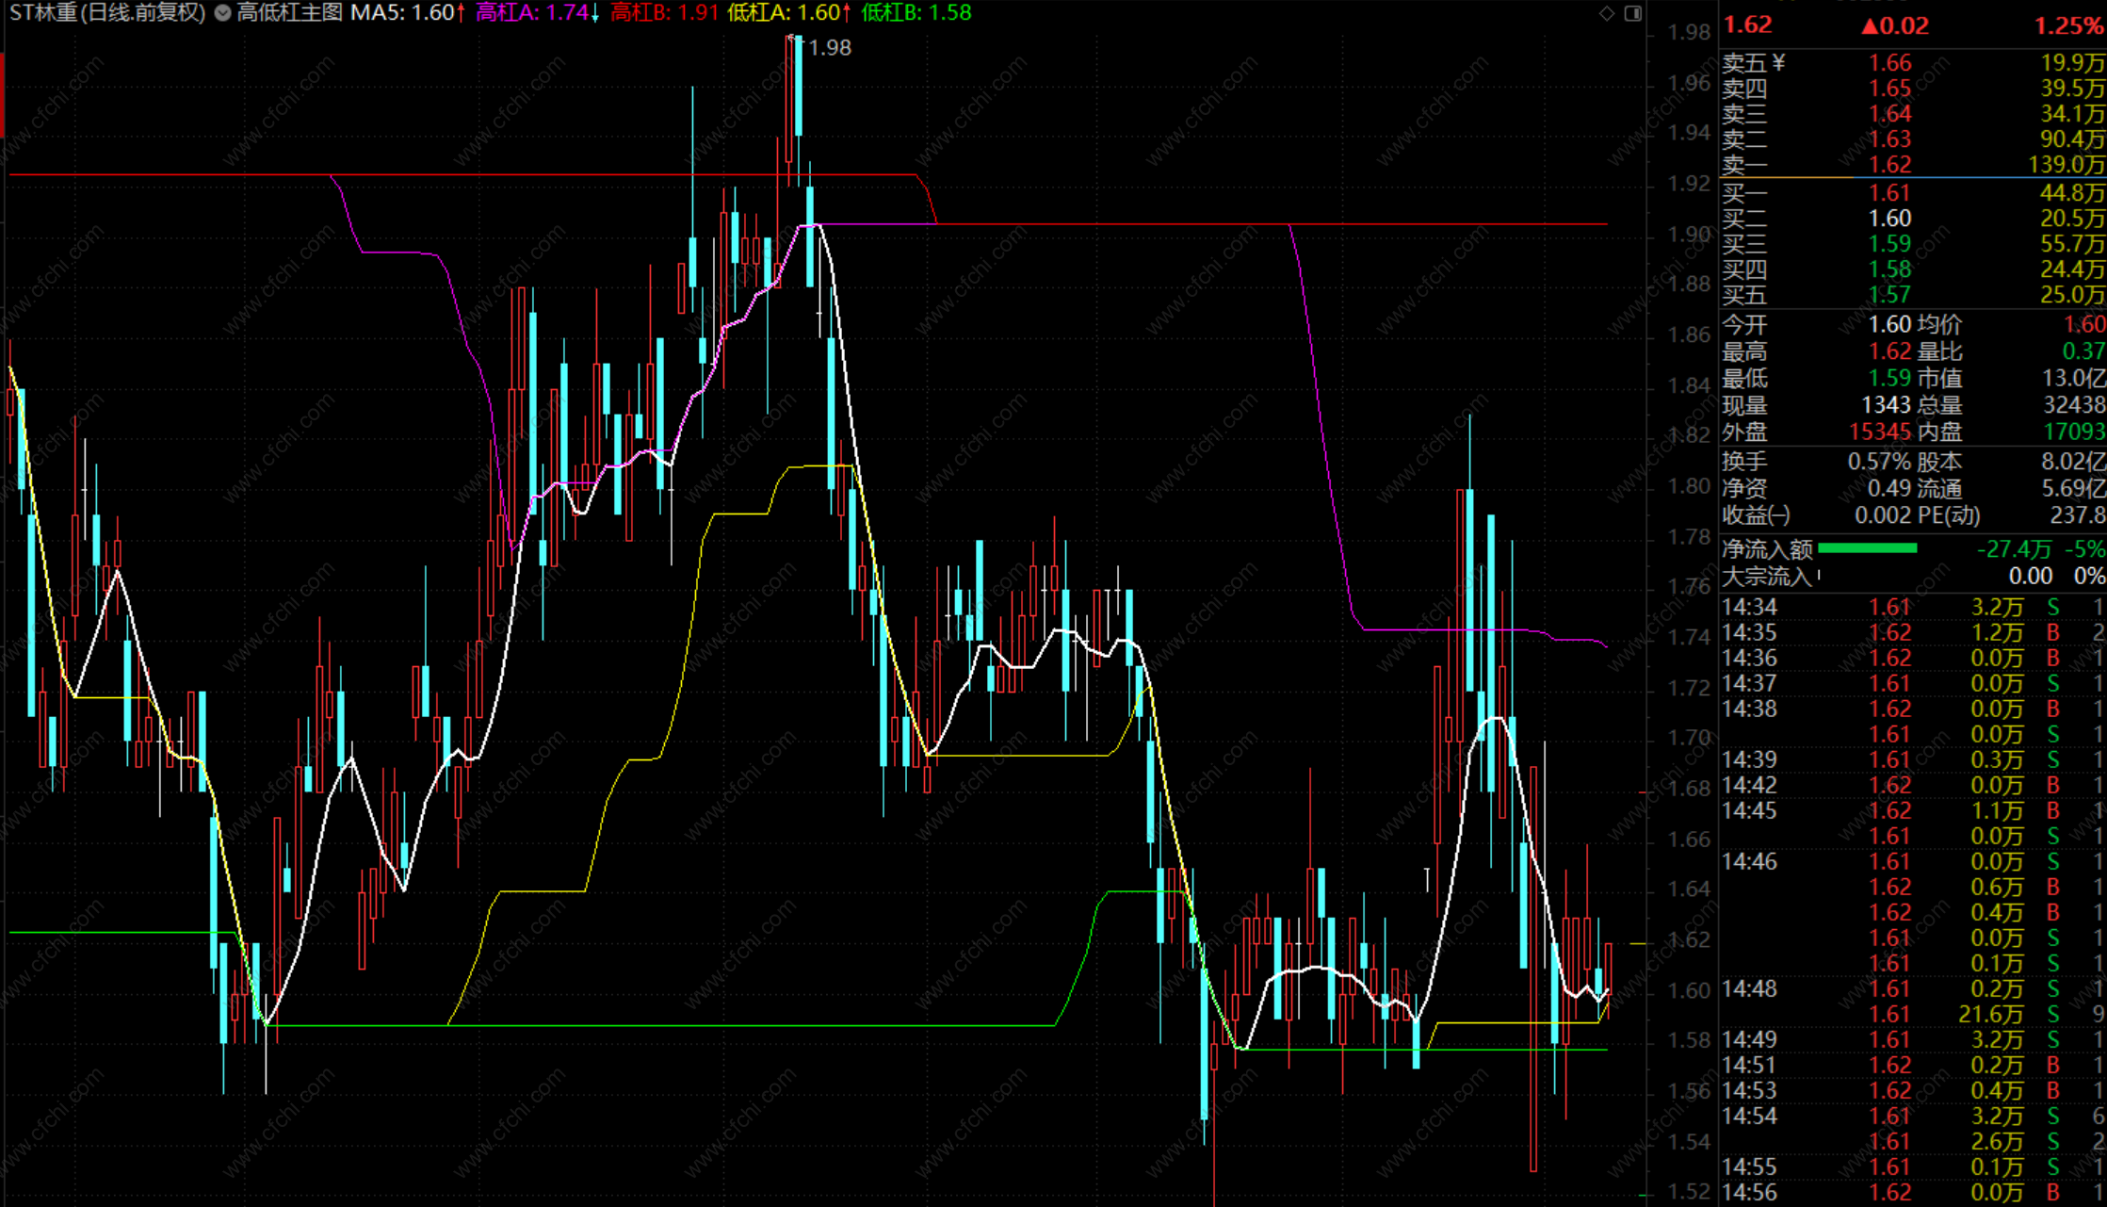Click the cyan down arrow after 高杠A: 1.74
This screenshot has width=2107, height=1207.
(595, 13)
